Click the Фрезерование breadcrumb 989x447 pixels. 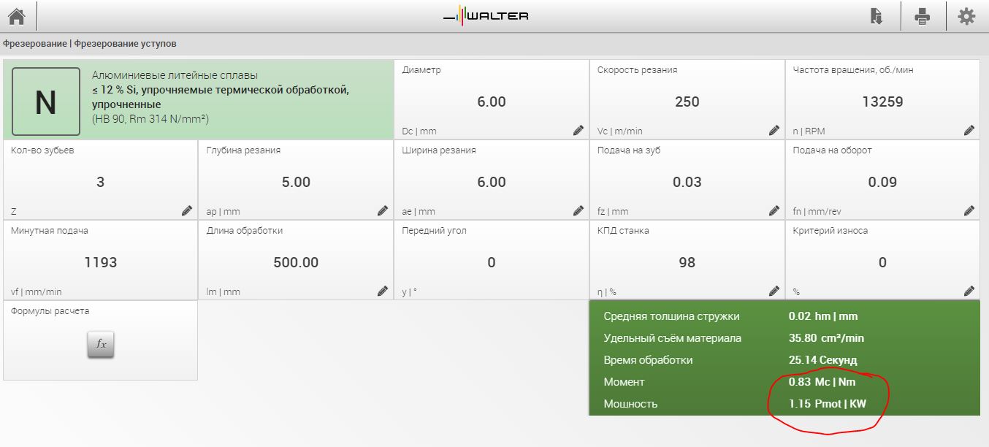tap(35, 44)
